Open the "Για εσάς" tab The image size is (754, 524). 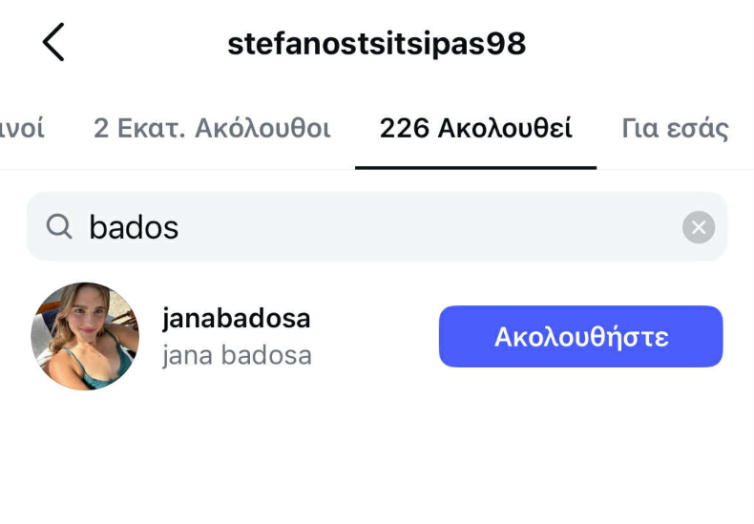point(675,129)
